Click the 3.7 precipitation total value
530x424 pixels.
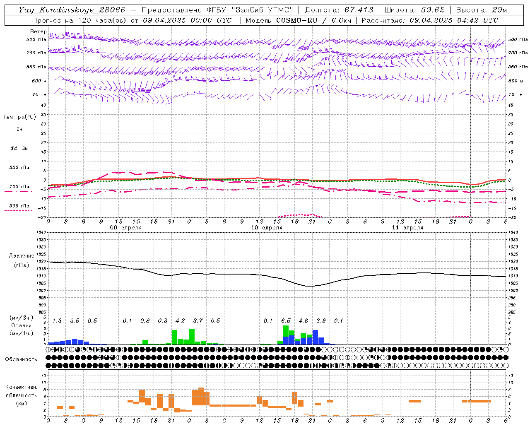coord(198,320)
